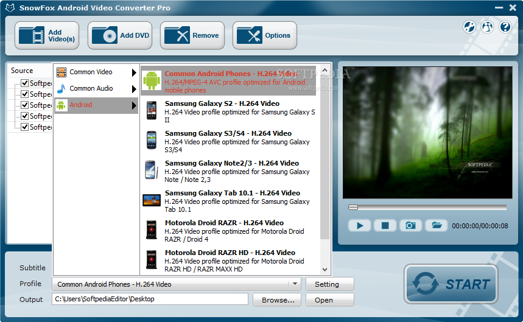This screenshot has width=523, height=322.
Task: Choose Samsung Galaxy S2 H.264 Video profile
Action: 228,111
